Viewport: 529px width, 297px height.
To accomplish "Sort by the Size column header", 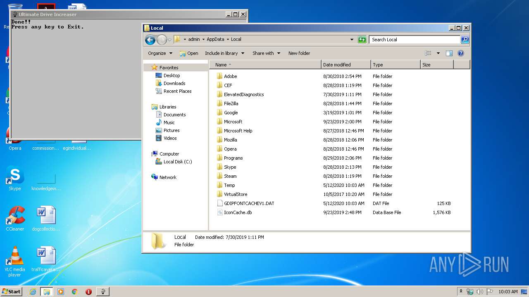I will [x=437, y=65].
